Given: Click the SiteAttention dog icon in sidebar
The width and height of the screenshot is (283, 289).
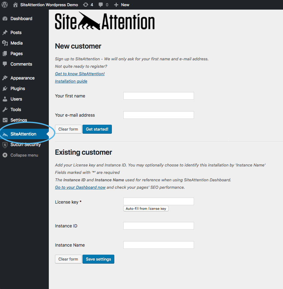Looking at the screenshot, I should point(5,134).
